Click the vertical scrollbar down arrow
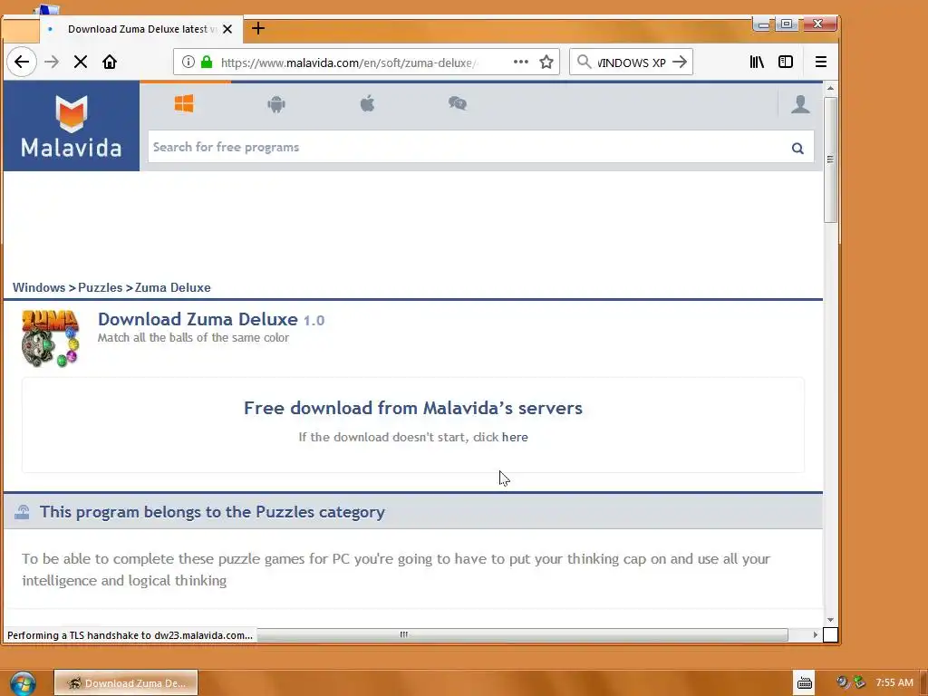 click(x=830, y=620)
